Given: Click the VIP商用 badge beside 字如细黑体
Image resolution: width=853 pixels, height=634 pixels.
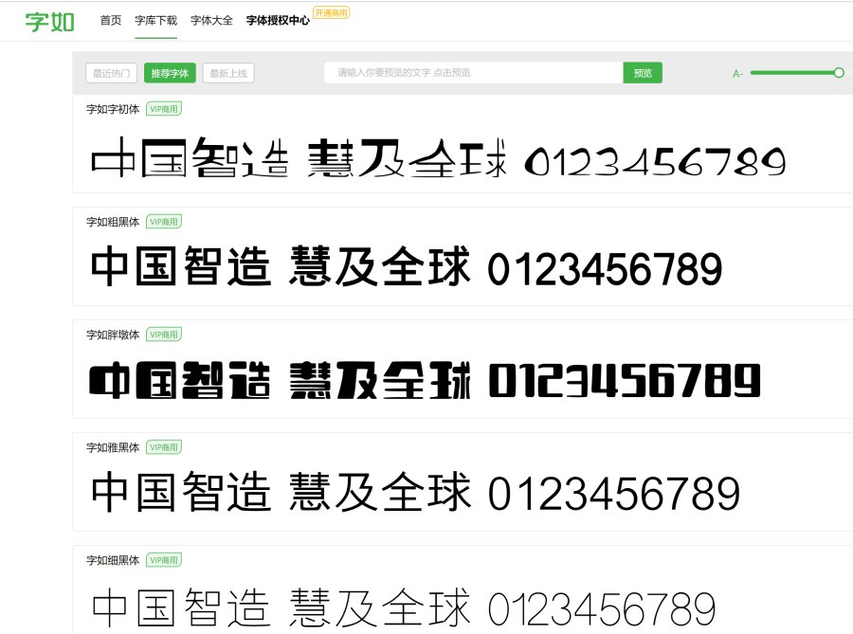Looking at the screenshot, I should tap(162, 559).
